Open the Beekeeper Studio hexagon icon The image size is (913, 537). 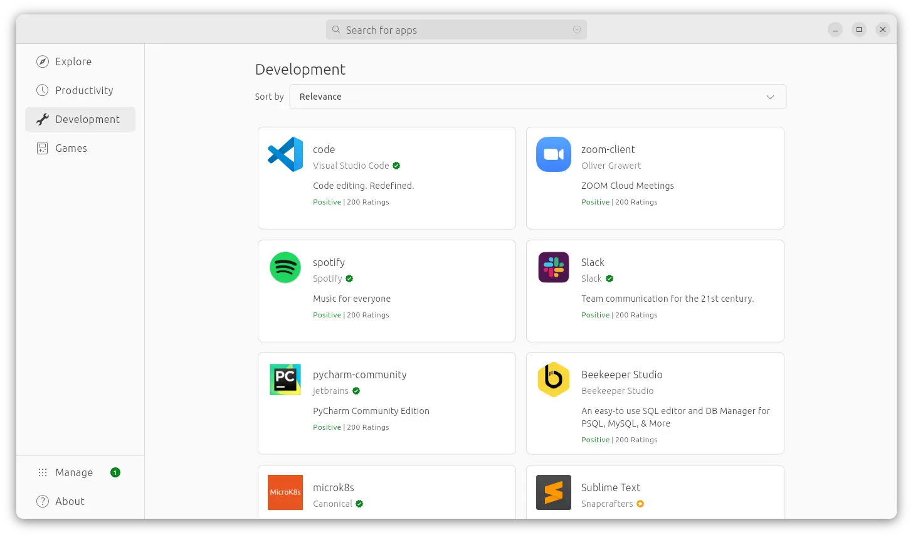coord(553,380)
